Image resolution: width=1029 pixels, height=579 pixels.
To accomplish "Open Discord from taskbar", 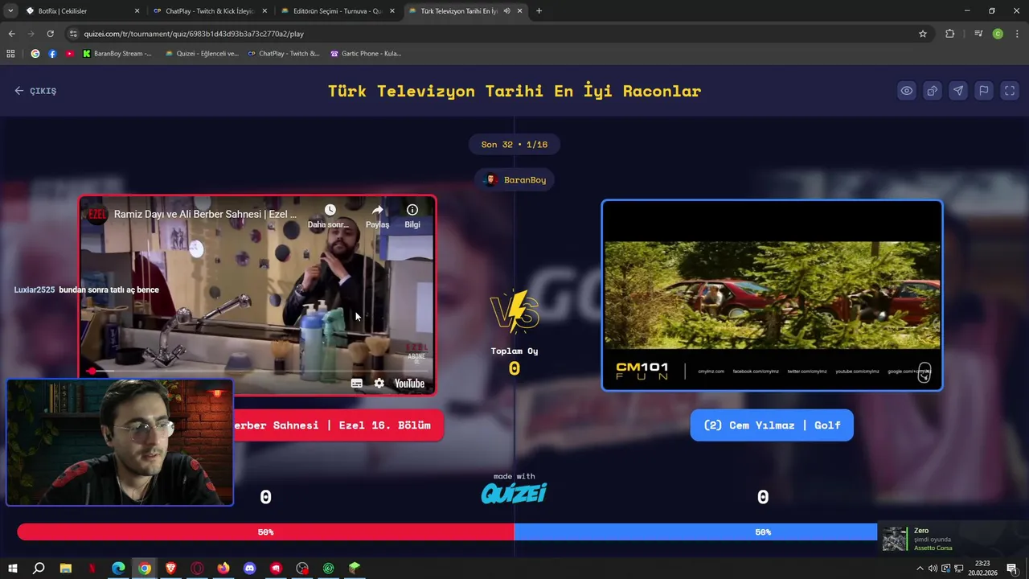I will pyautogui.click(x=249, y=569).
